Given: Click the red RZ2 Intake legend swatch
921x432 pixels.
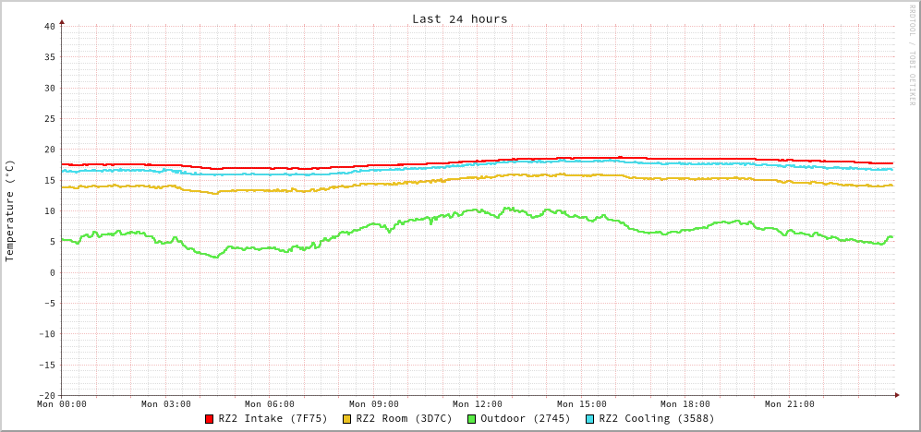Looking at the screenshot, I should point(210,419).
